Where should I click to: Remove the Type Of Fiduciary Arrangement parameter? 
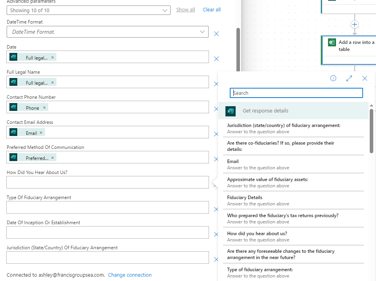pyautogui.click(x=216, y=209)
